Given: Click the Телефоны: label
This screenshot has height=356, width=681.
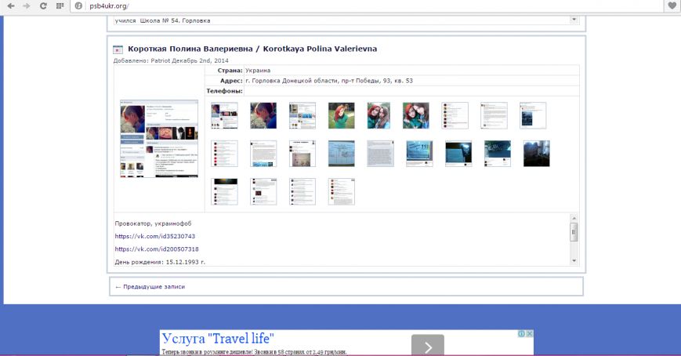Looking at the screenshot, I should click(224, 91).
